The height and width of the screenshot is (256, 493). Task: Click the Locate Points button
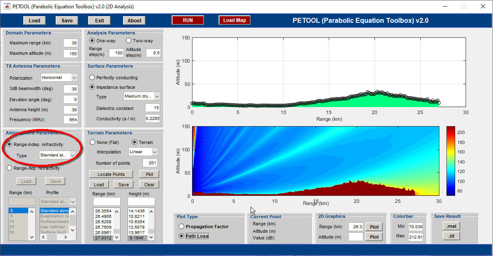(x=111, y=174)
